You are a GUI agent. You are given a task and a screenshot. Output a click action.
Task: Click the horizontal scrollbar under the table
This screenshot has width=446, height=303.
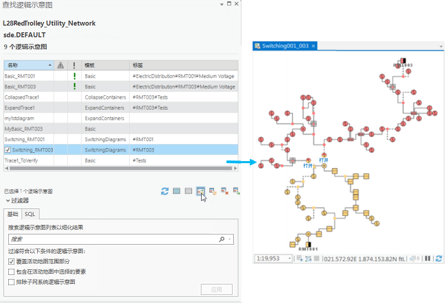coord(121,168)
